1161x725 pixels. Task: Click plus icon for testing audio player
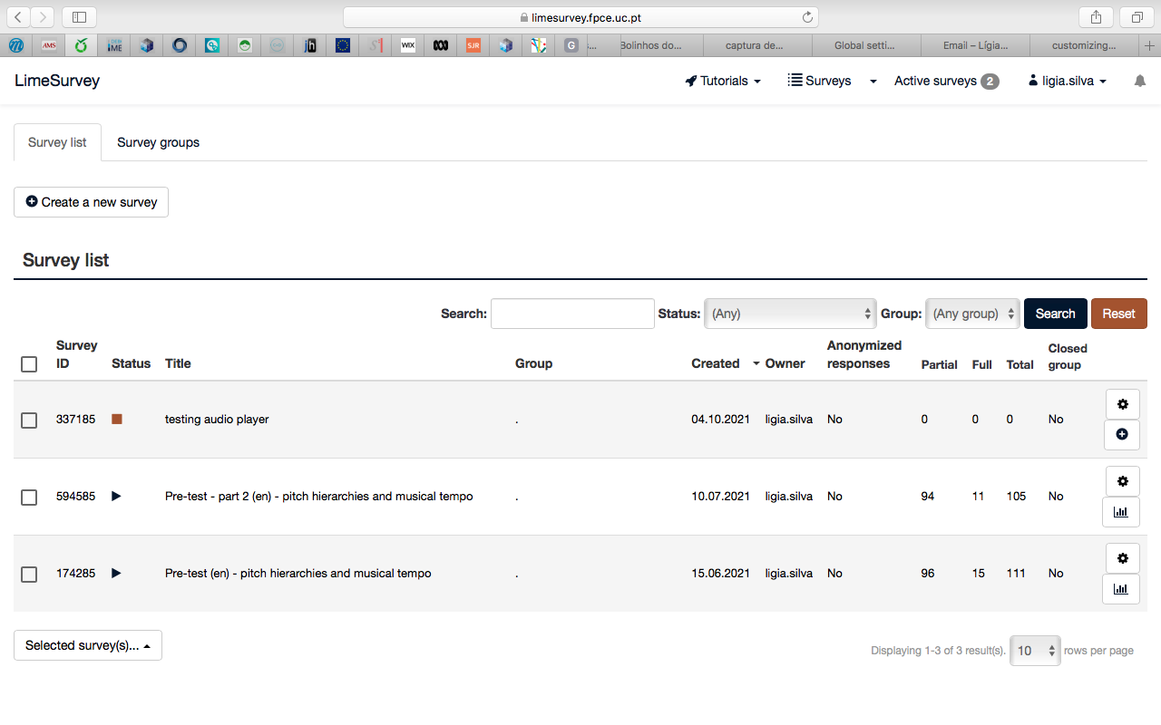point(1122,435)
